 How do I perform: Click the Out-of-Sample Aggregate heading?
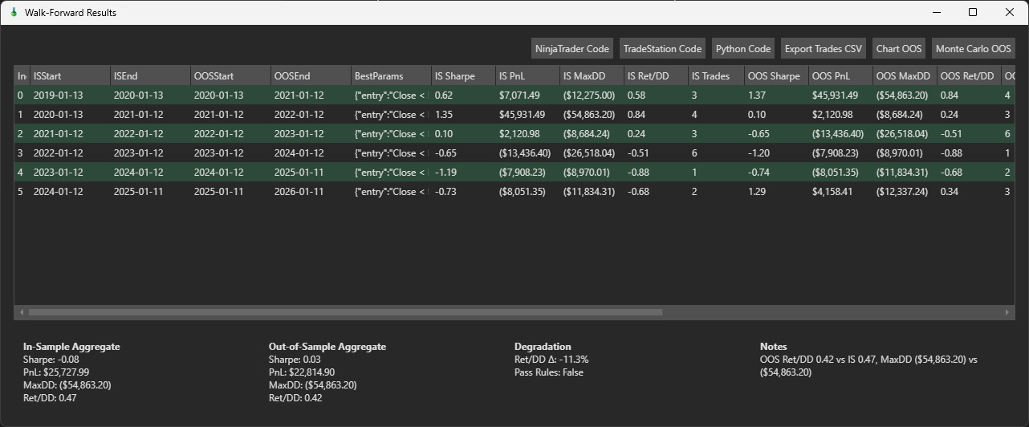click(x=327, y=347)
